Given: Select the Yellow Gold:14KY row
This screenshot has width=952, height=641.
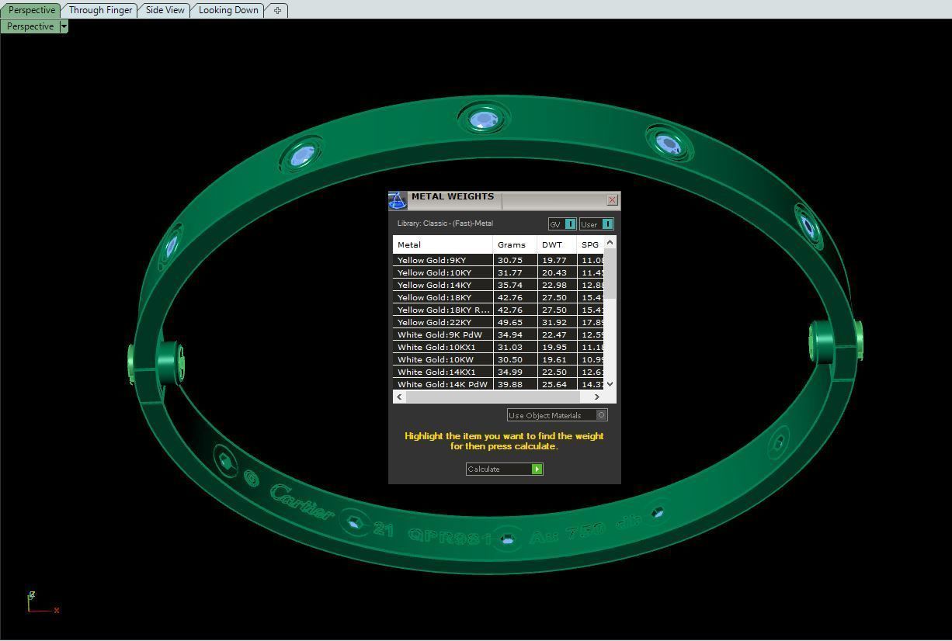Looking at the screenshot, I should tap(498, 285).
